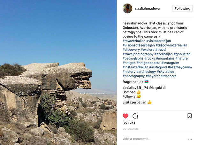Save the post with bookmark icon
Image resolution: width=198 pixels, height=145 pixels.
pyautogui.click(x=190, y=116)
